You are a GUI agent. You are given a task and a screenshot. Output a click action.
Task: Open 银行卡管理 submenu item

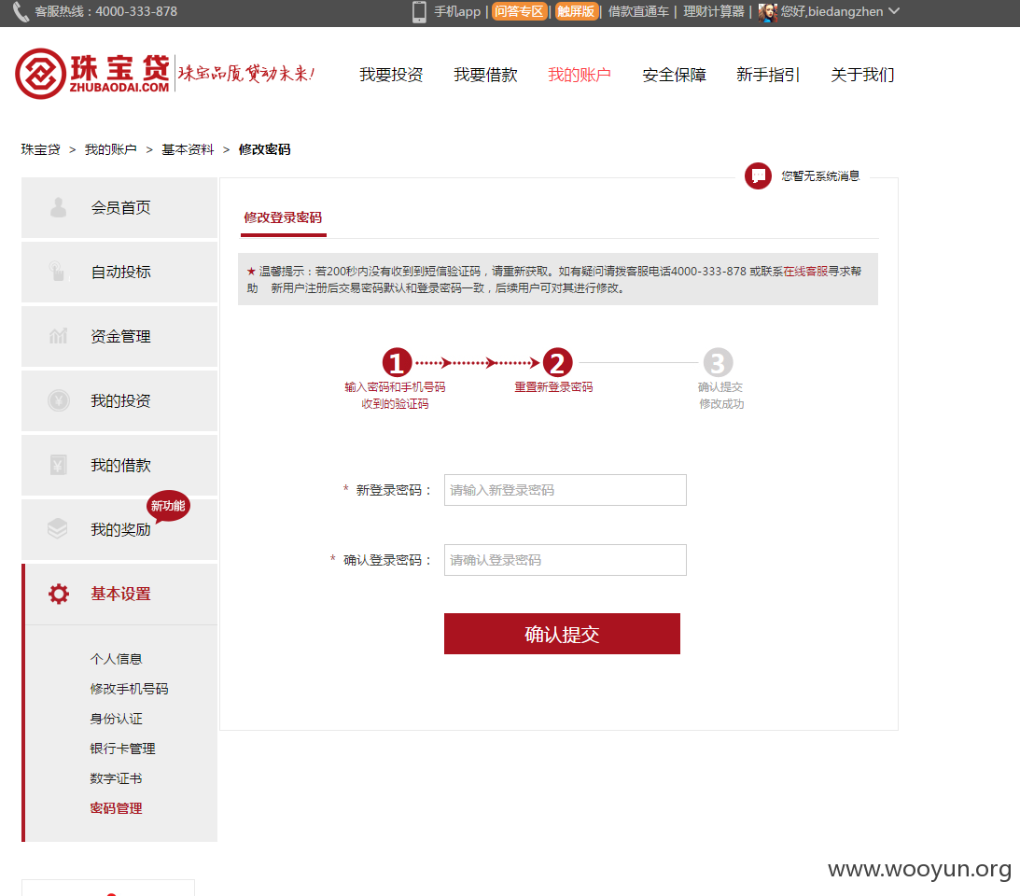pyautogui.click(x=122, y=749)
